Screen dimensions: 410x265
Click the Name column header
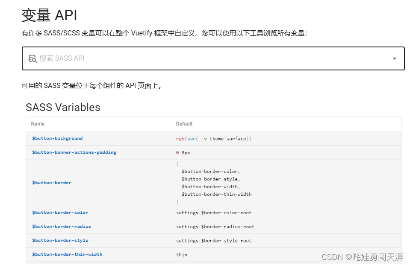38,124
